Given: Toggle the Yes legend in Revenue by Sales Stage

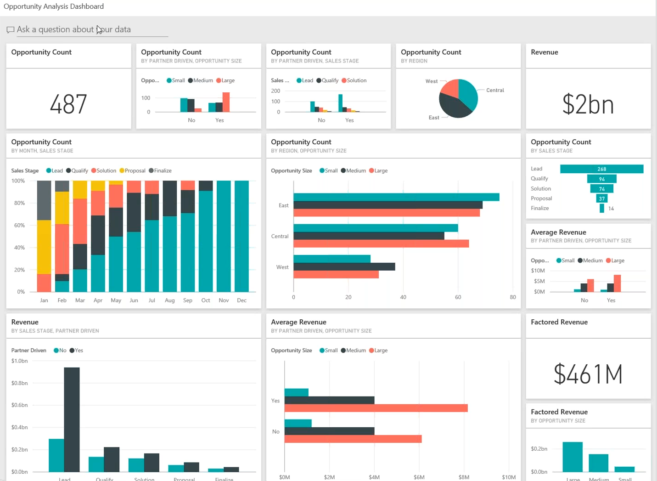Looking at the screenshot, I should pos(76,350).
